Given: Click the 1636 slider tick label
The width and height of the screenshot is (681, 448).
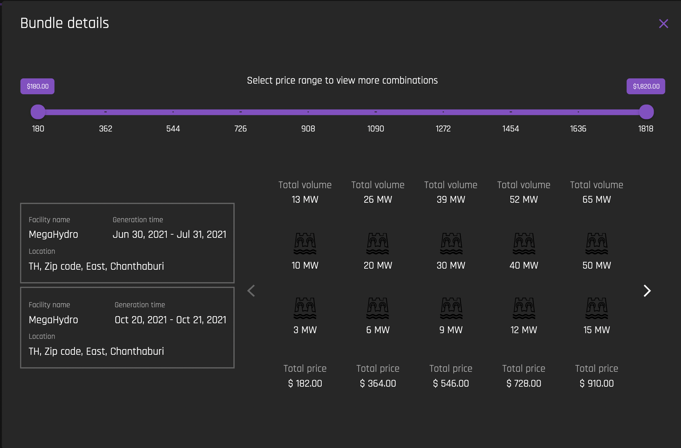Looking at the screenshot, I should [x=578, y=129].
